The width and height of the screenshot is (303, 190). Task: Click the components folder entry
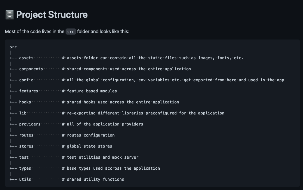click(x=31, y=69)
